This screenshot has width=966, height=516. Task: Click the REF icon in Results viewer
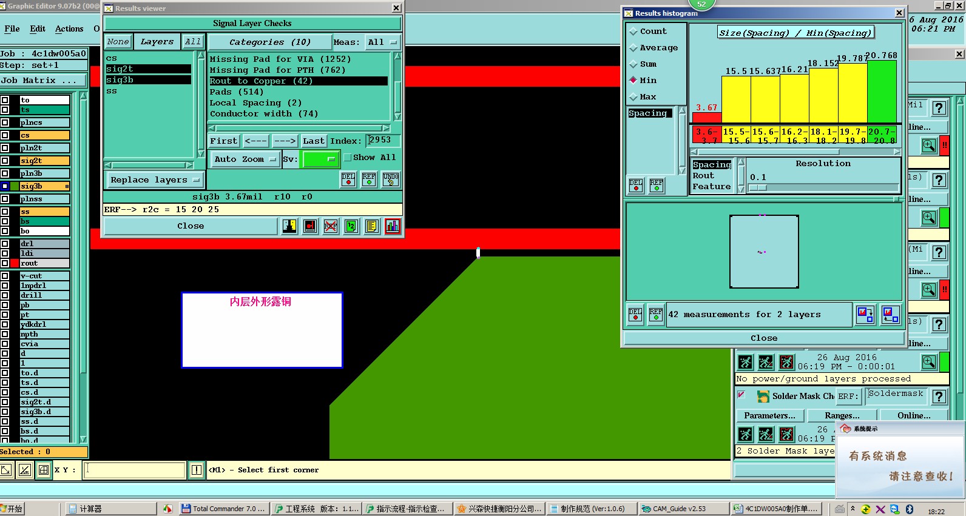pos(369,179)
